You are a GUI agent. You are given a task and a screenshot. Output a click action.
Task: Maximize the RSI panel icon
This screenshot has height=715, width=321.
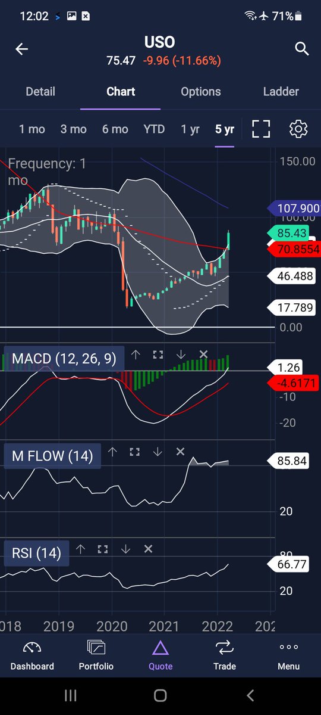pyautogui.click(x=103, y=549)
